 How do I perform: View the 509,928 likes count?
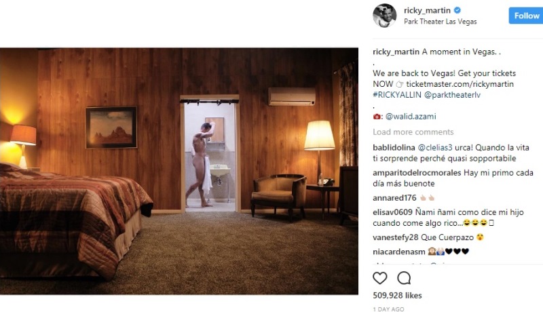click(x=397, y=296)
